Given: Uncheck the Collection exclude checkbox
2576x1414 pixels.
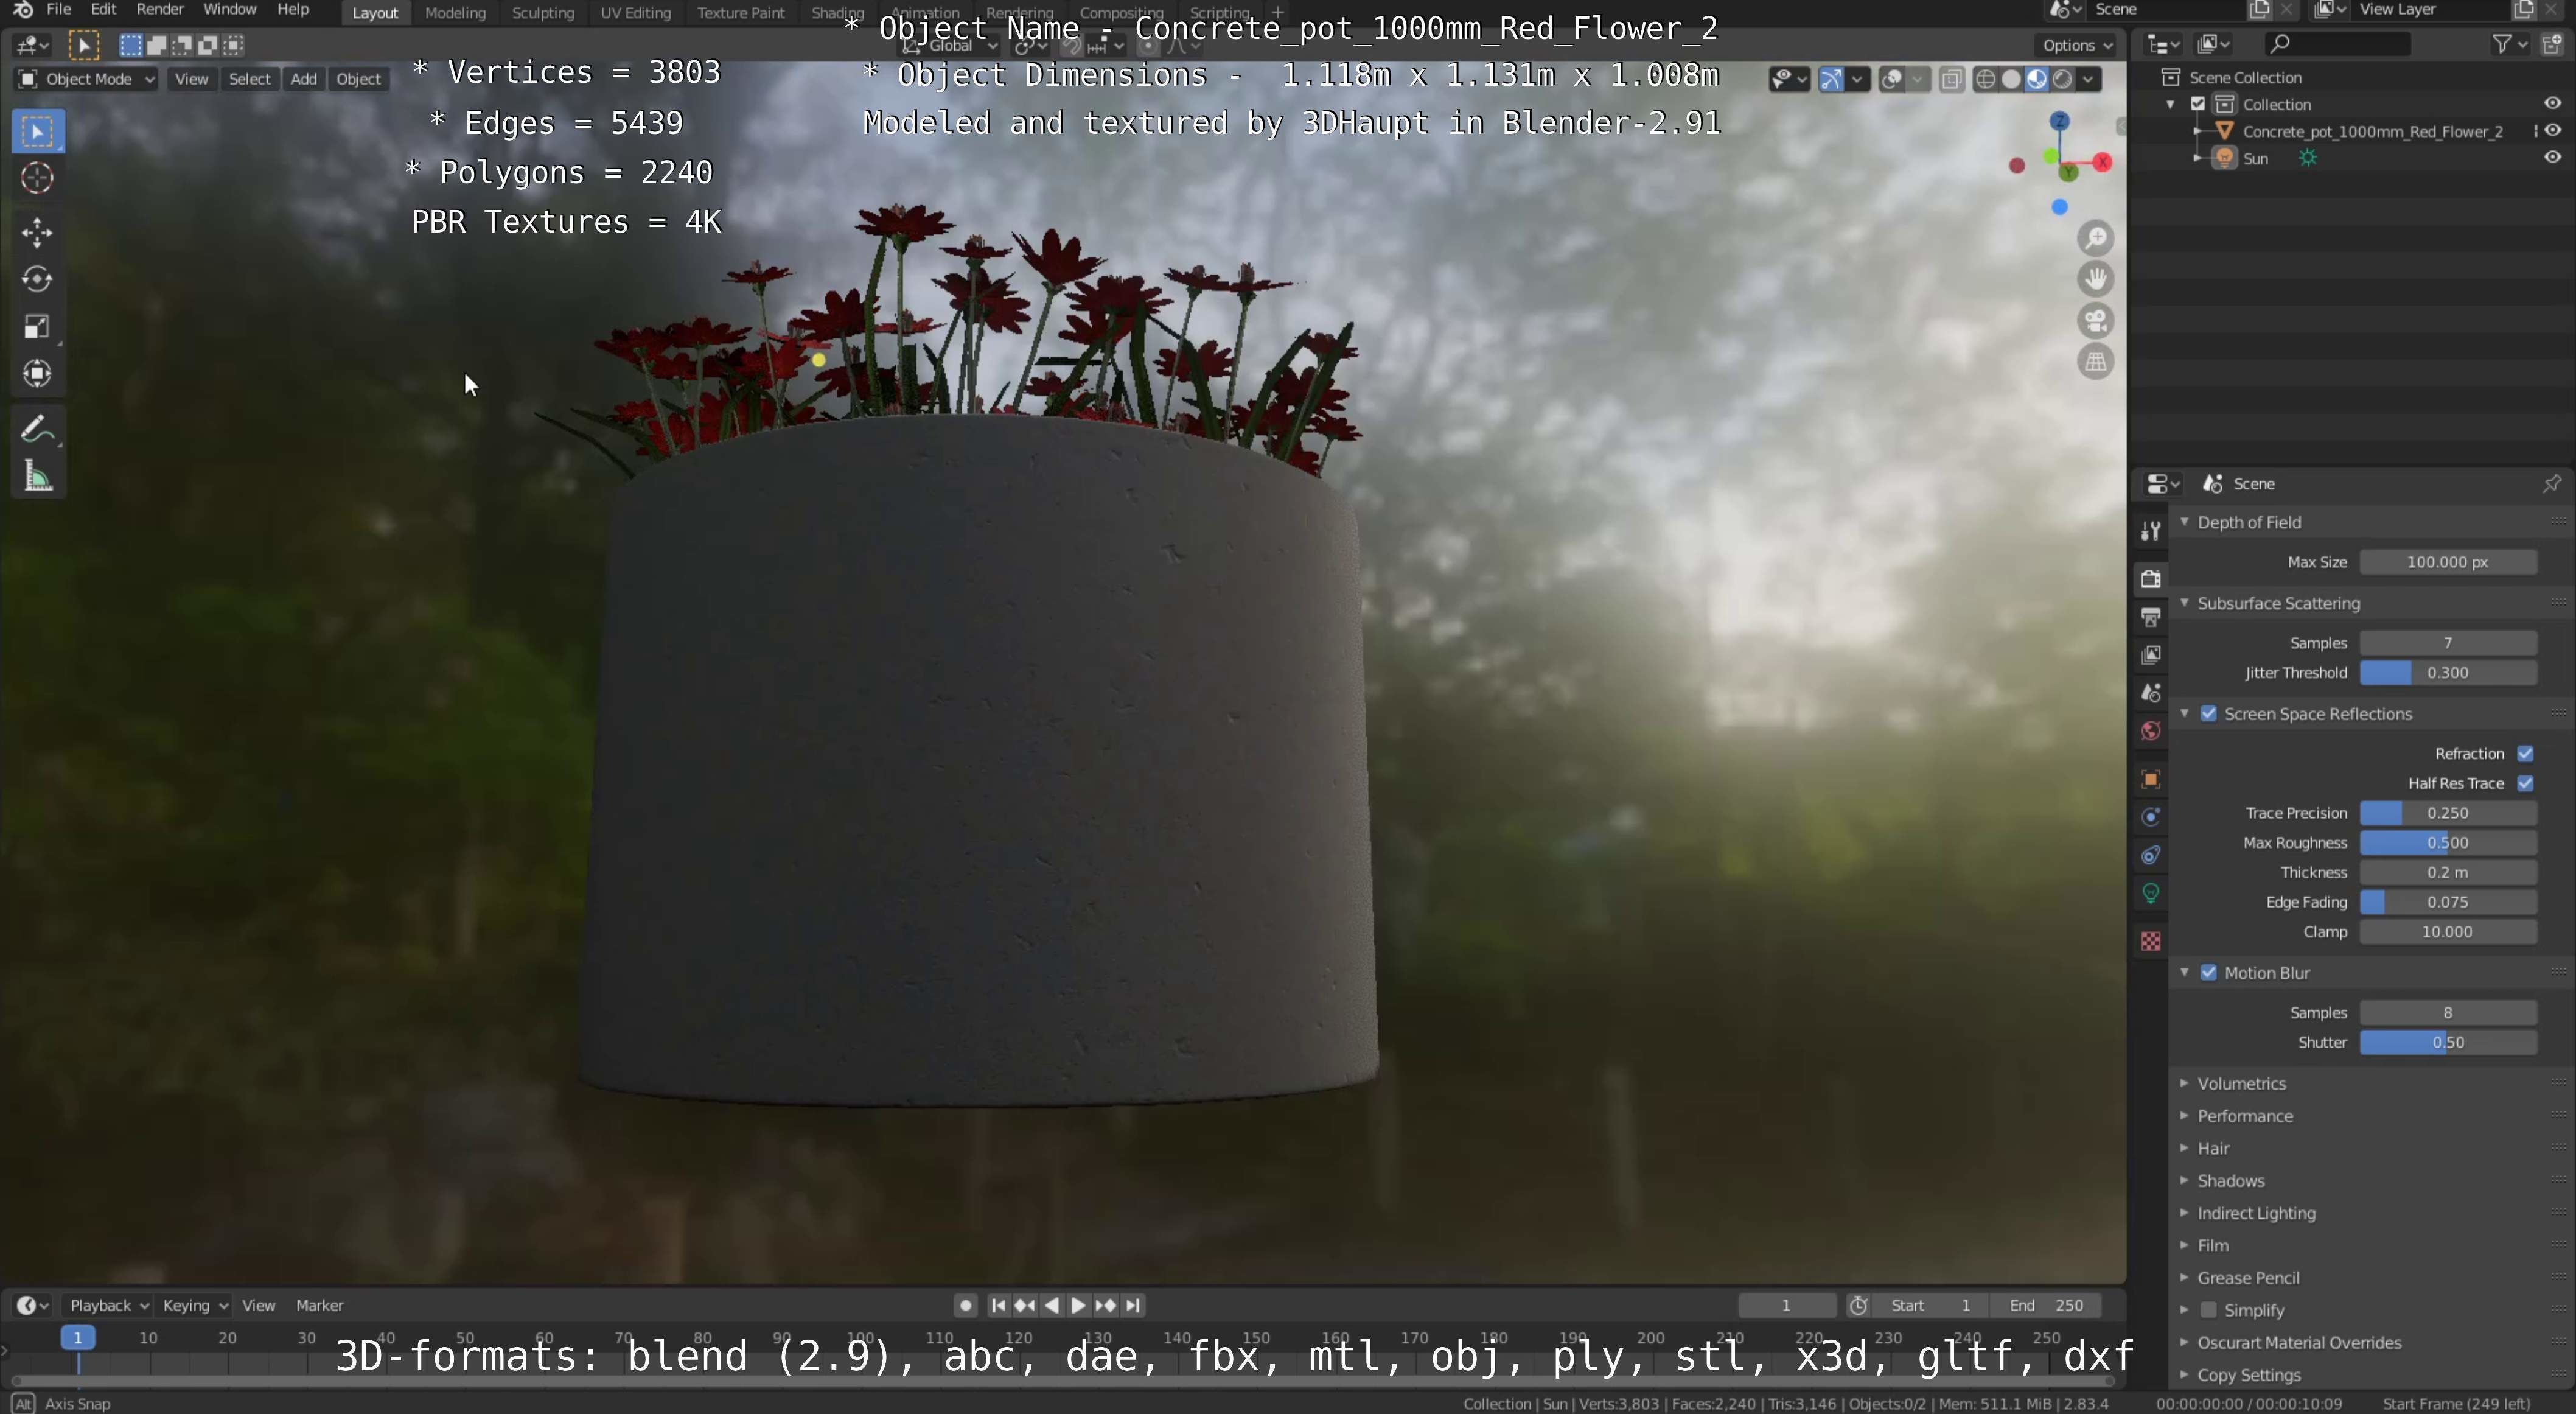Looking at the screenshot, I should tap(2198, 104).
